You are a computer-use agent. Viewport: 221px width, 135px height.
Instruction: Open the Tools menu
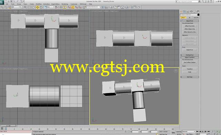pos(13,4)
